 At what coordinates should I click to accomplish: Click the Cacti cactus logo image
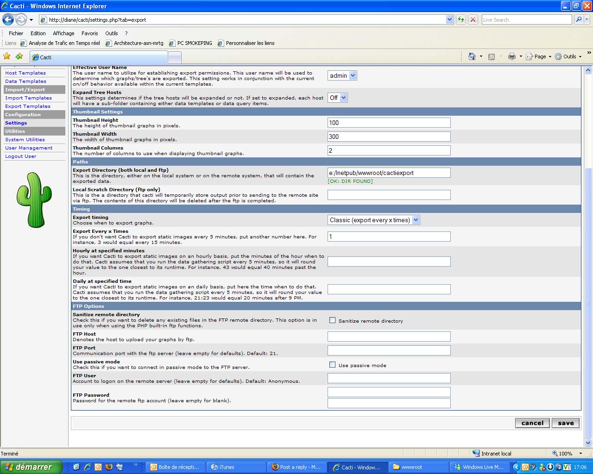click(x=34, y=200)
